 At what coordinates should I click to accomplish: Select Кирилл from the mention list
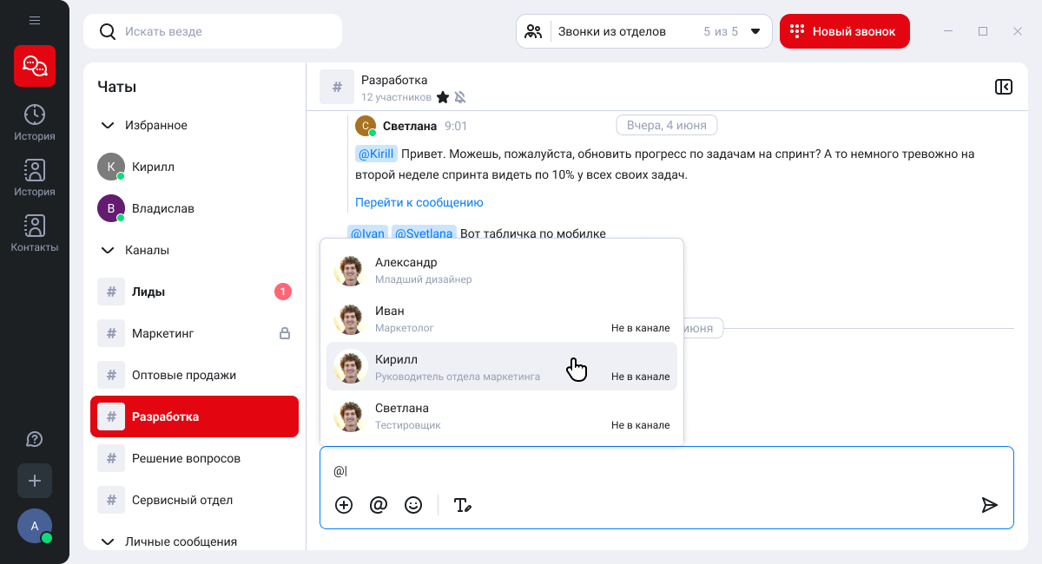[501, 366]
